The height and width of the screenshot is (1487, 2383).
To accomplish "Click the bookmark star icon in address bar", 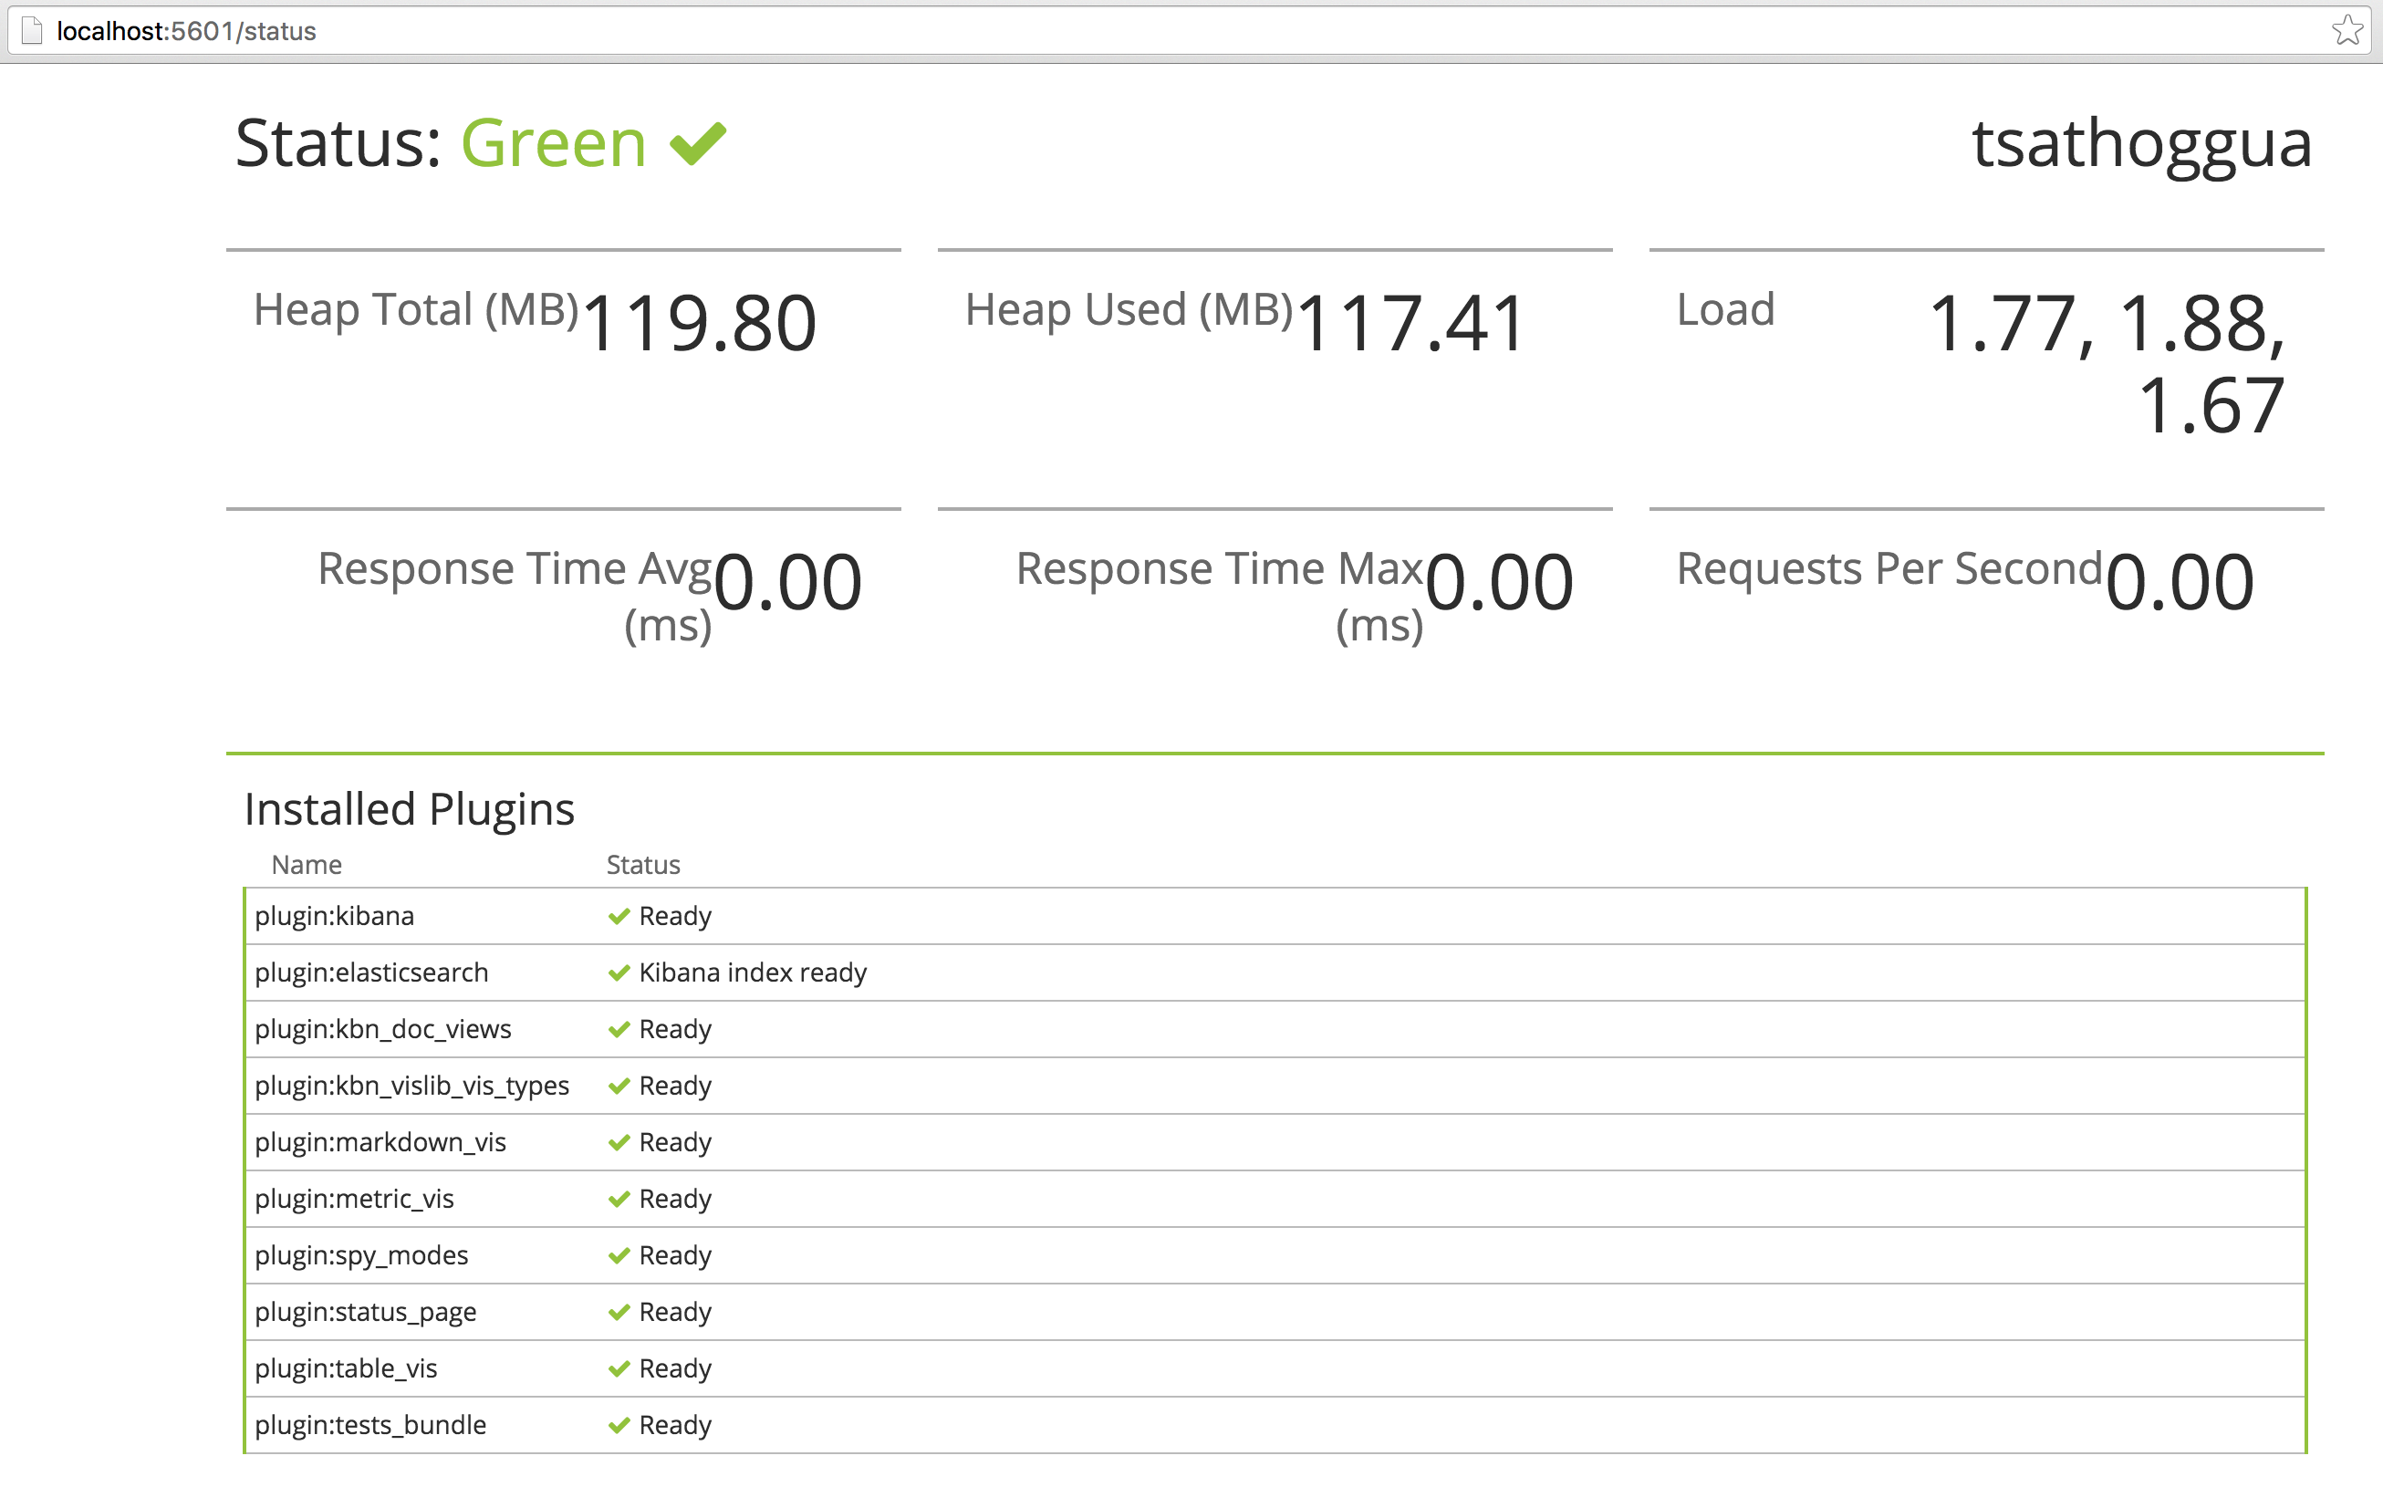I will pyautogui.click(x=2347, y=30).
